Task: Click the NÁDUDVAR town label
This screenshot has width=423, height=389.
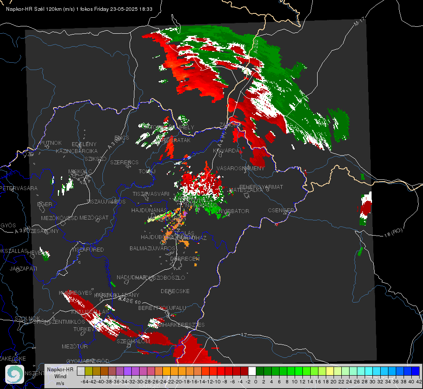Action: (131, 277)
